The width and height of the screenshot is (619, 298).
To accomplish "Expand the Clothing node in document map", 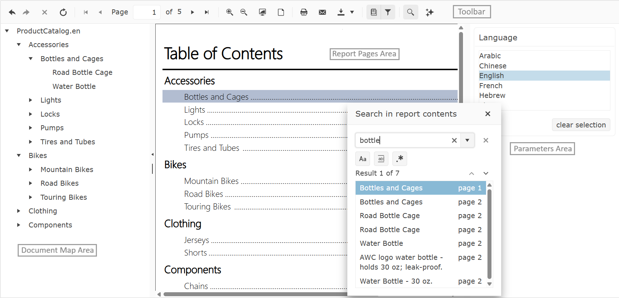I will [x=19, y=211].
